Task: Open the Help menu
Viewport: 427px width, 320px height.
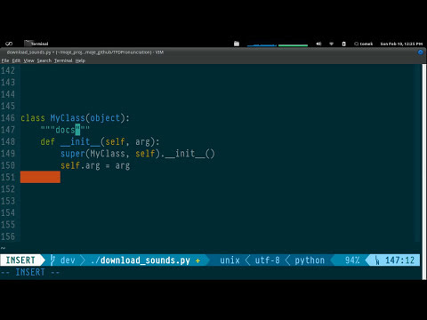Action: (x=80, y=60)
